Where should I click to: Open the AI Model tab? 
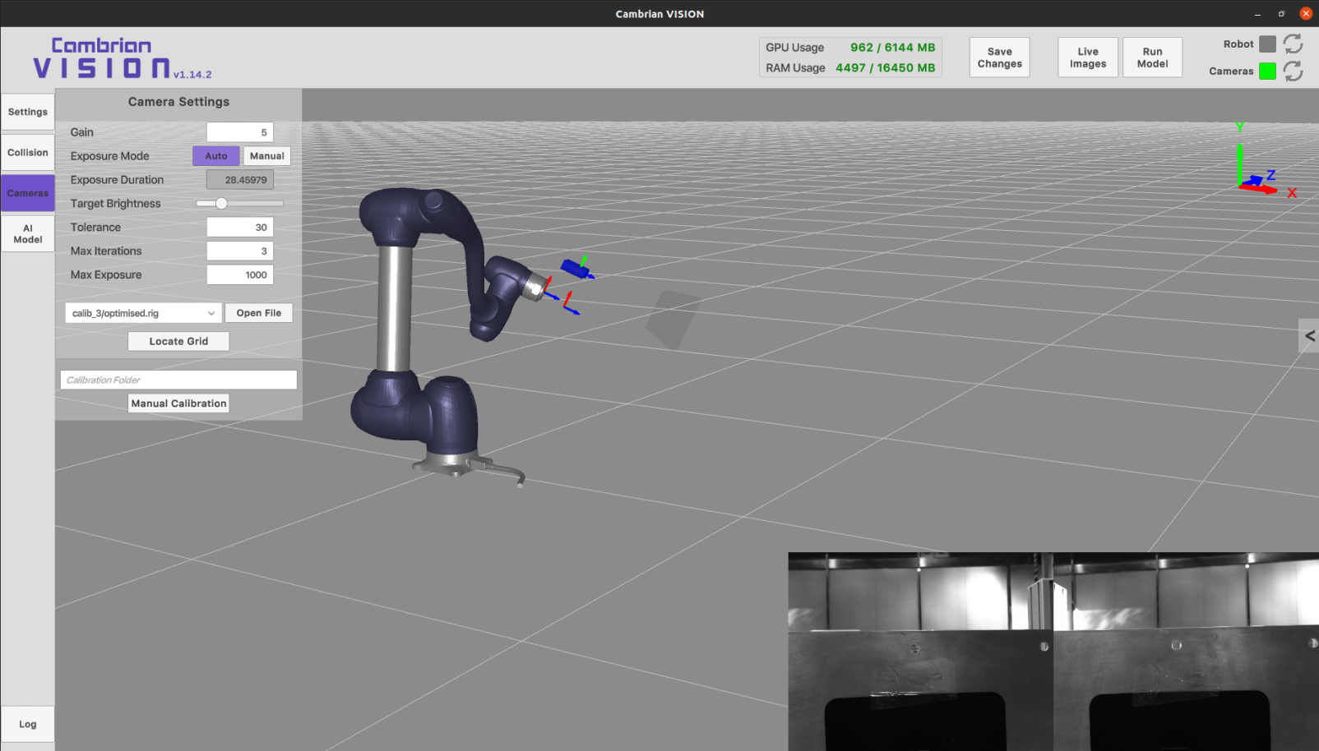28,234
